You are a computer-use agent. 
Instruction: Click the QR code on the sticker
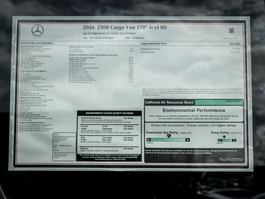coord(231,30)
